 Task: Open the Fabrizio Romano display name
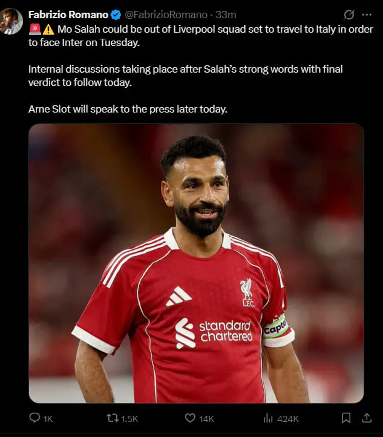pos(68,15)
